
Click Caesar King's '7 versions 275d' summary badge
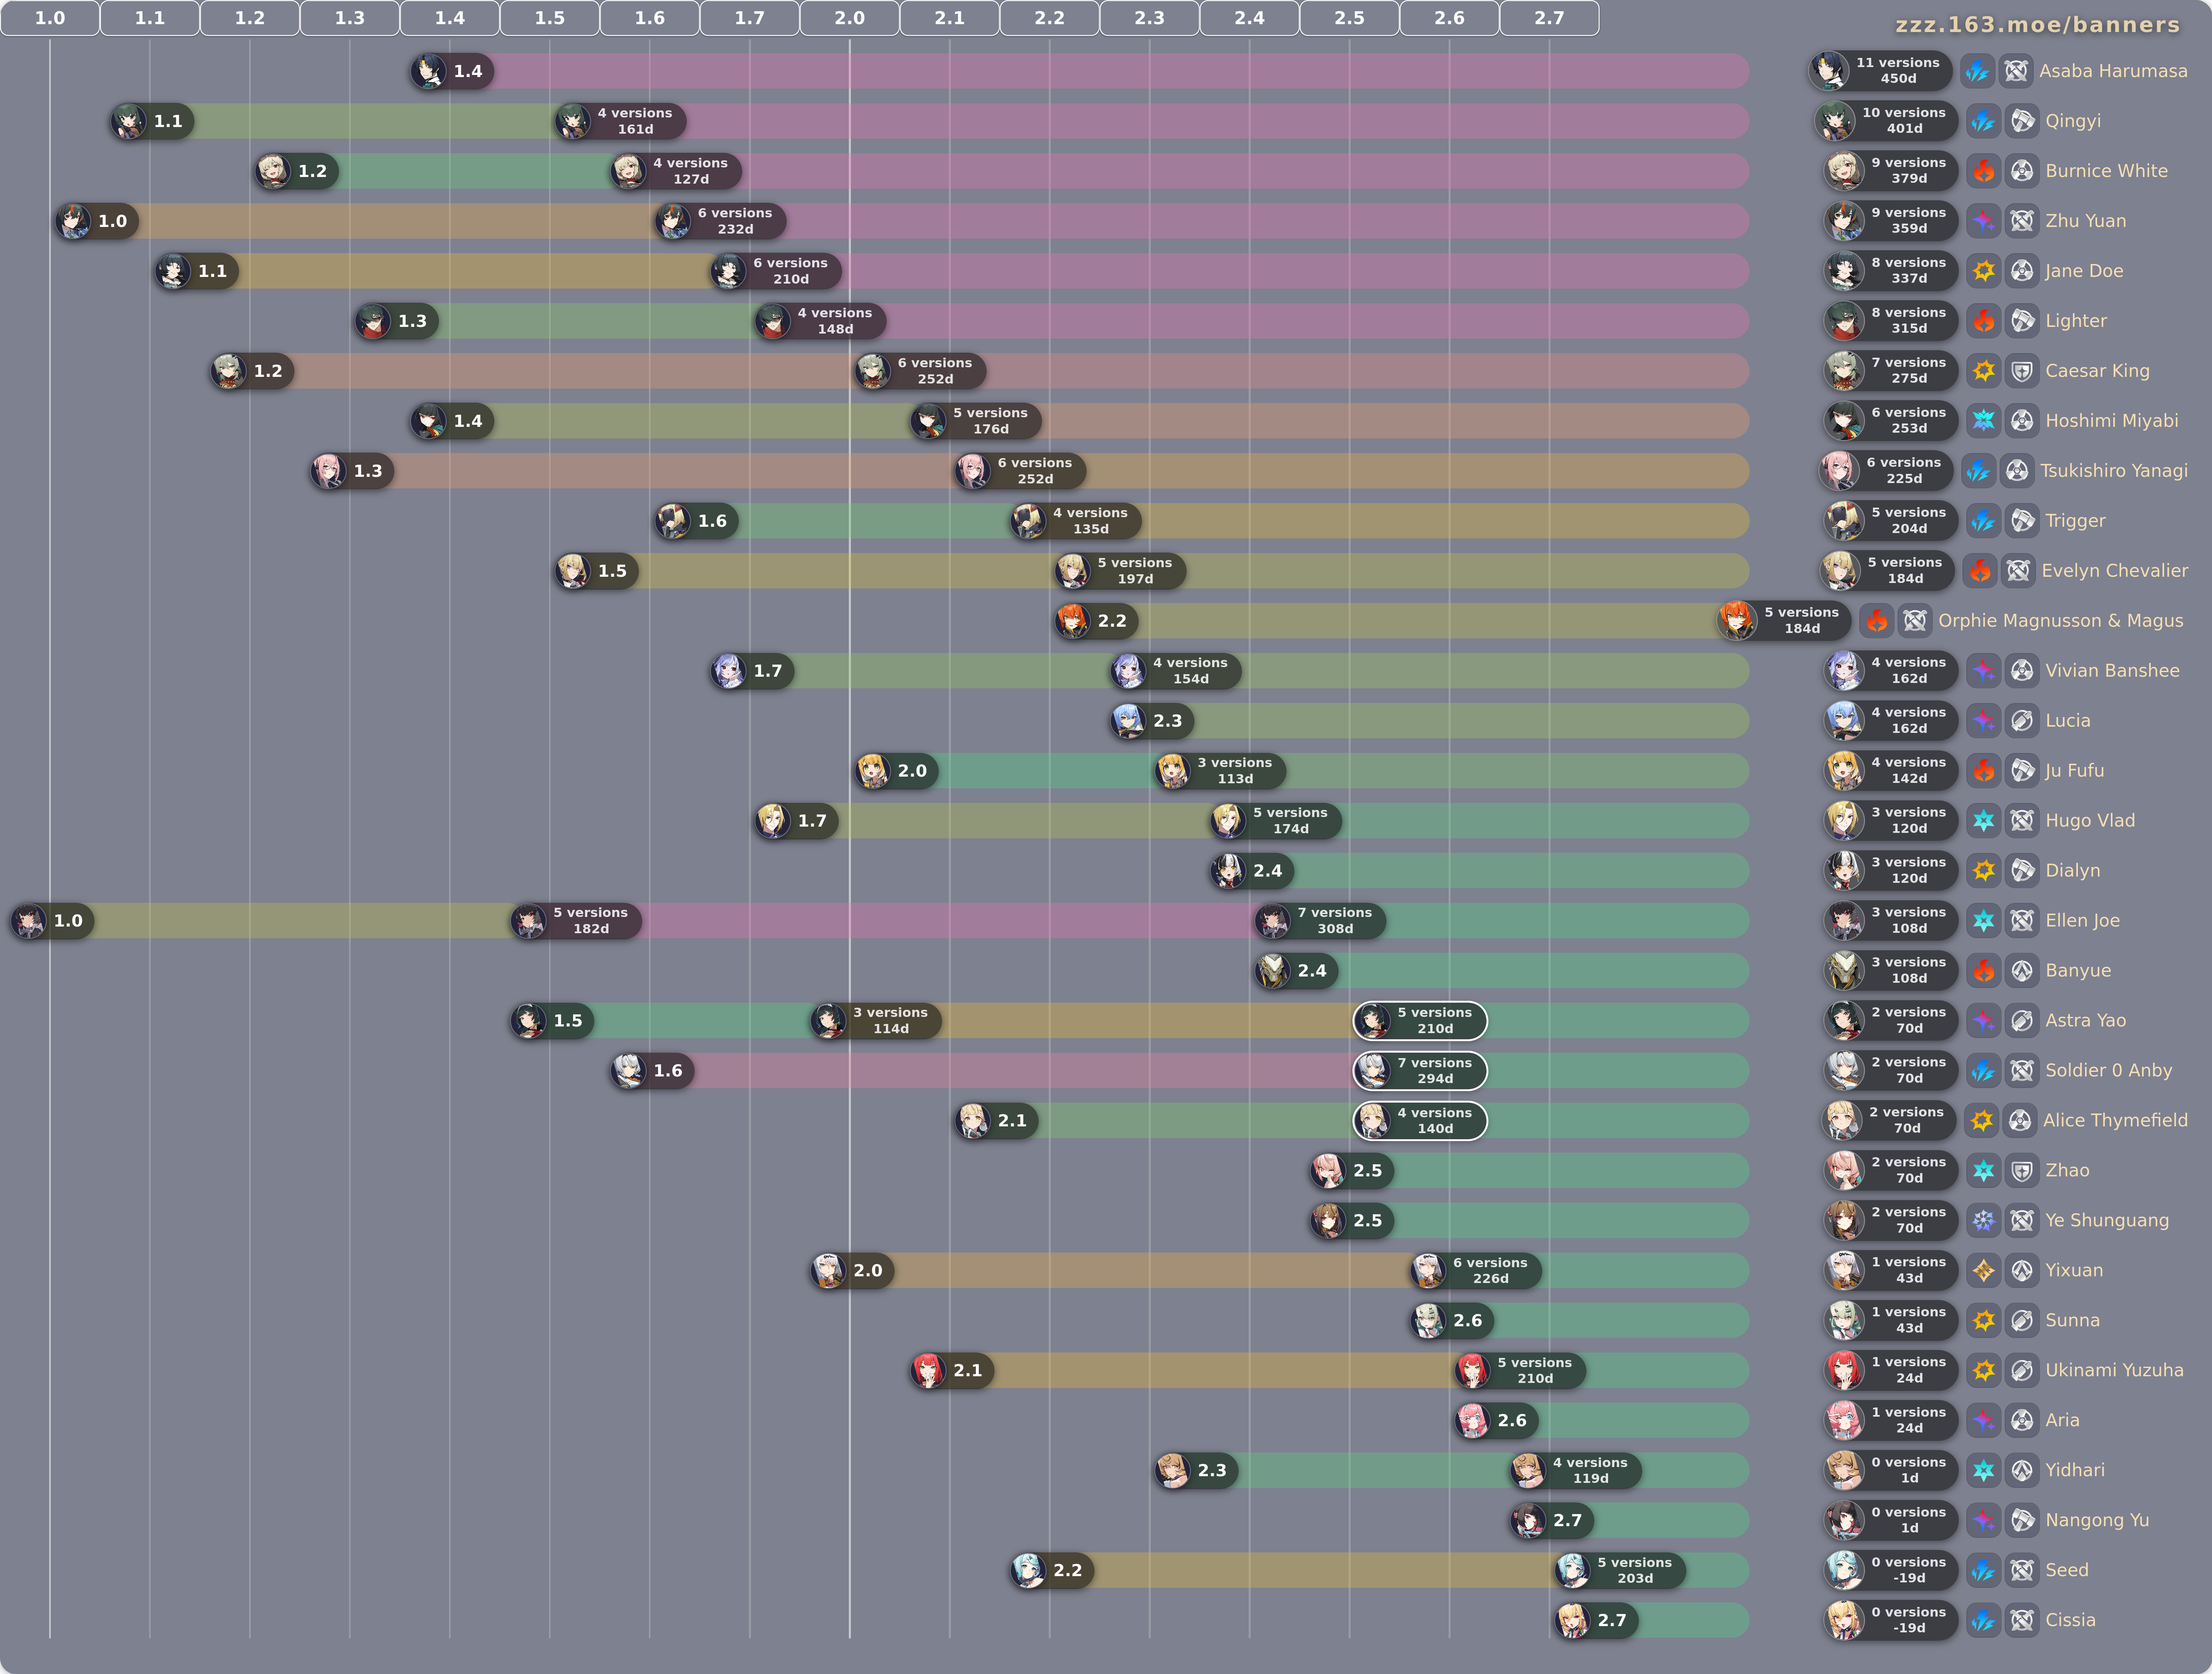point(1891,371)
